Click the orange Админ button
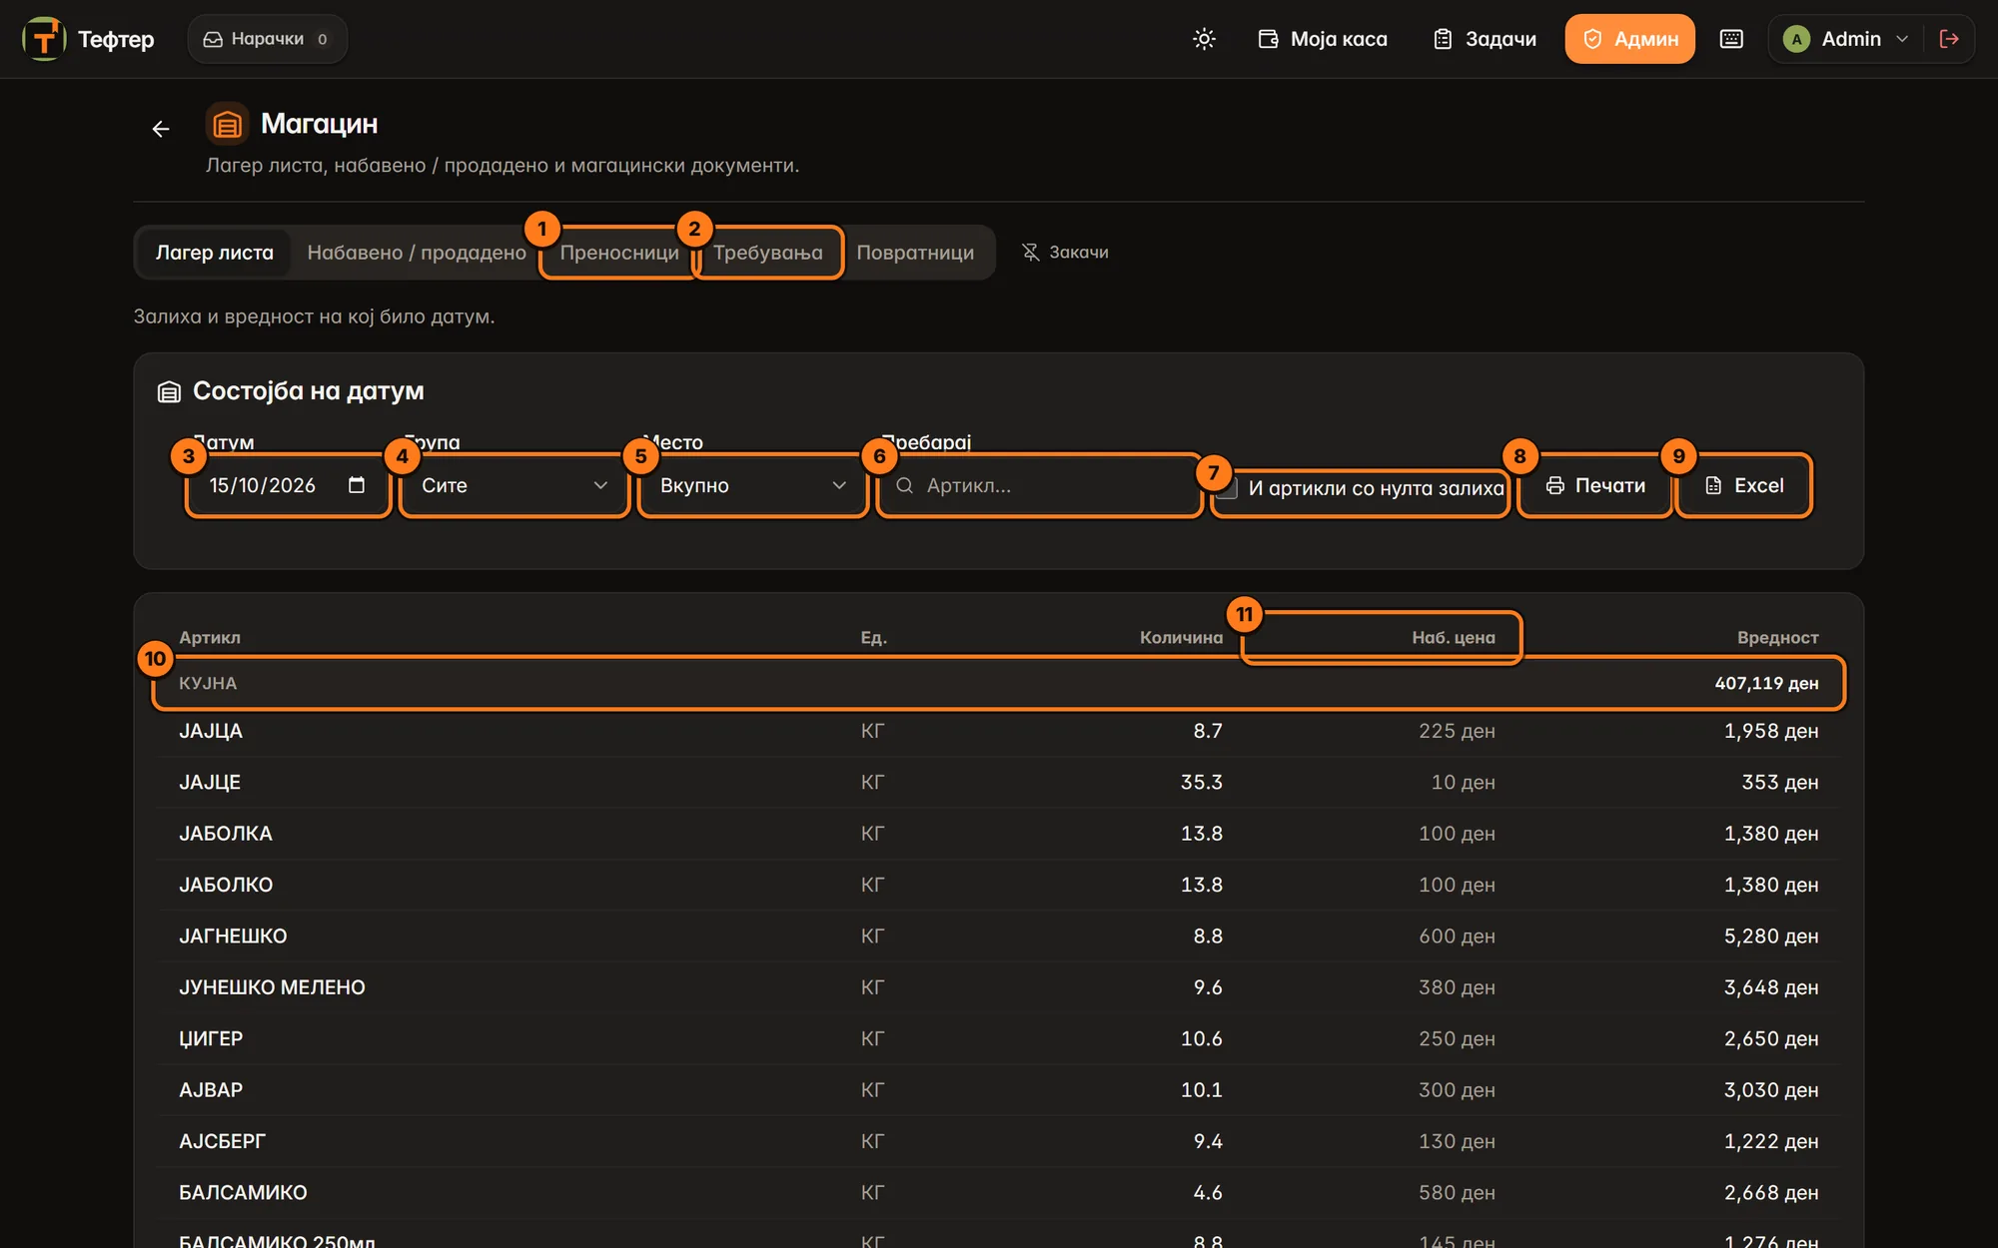The width and height of the screenshot is (1998, 1248). click(1629, 39)
